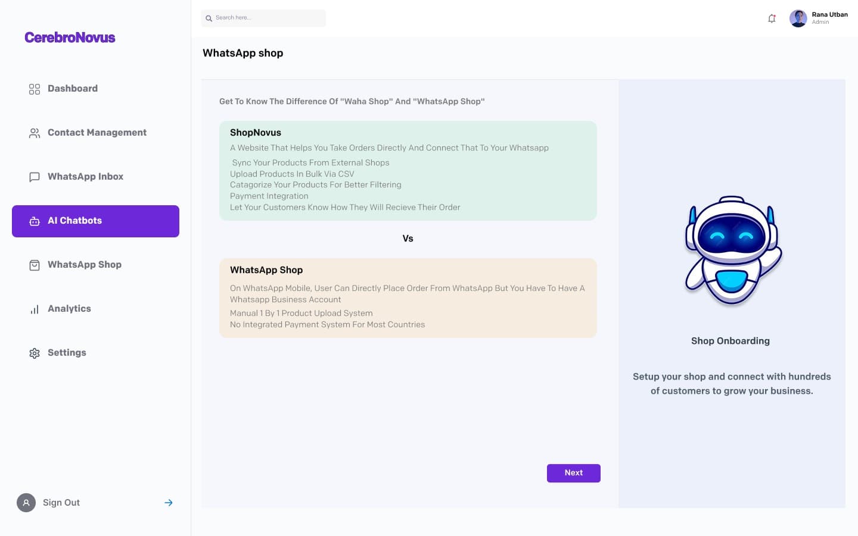Open the WhatsApp Inbox chat bubble icon

[x=35, y=177]
